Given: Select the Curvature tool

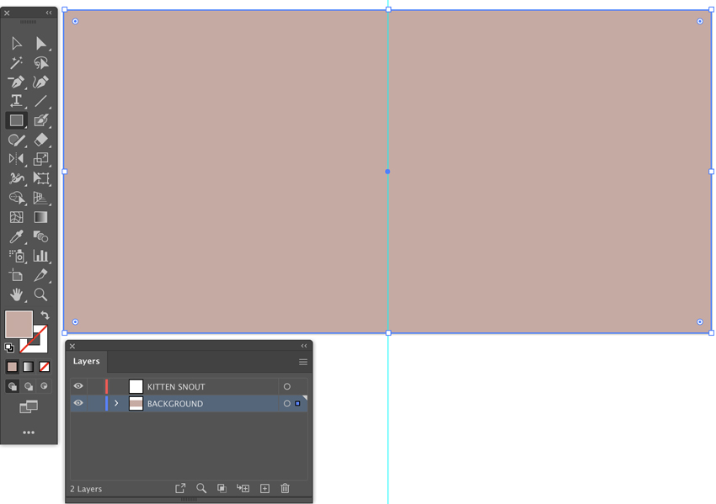Looking at the screenshot, I should point(40,82).
